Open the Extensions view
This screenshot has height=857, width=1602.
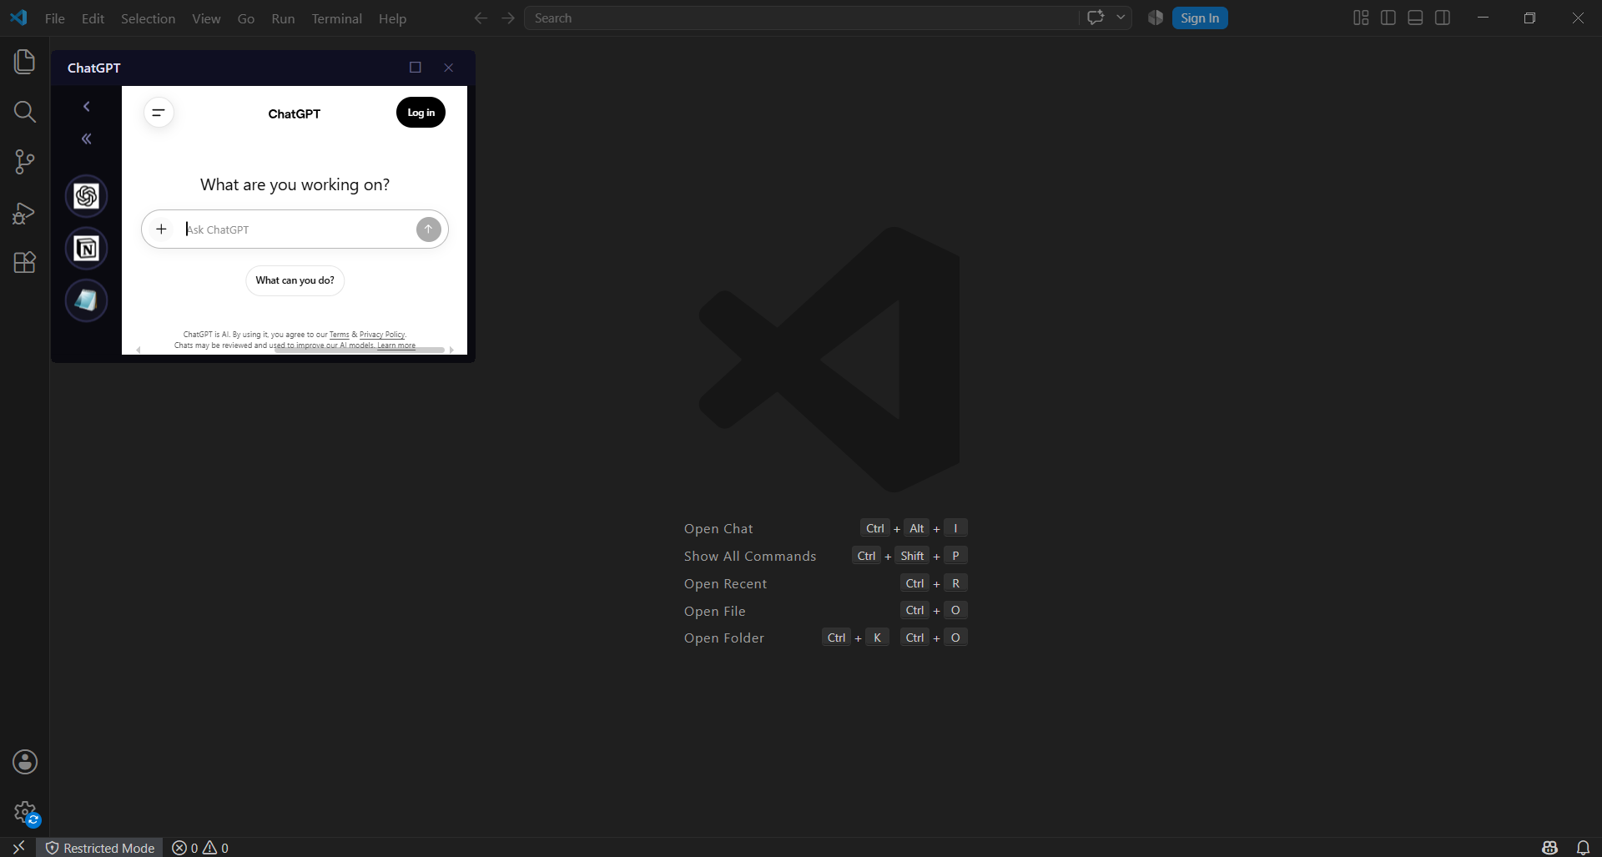click(x=24, y=263)
